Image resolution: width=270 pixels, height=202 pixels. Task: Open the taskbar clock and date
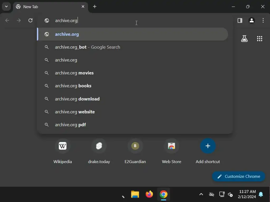pos(247,194)
